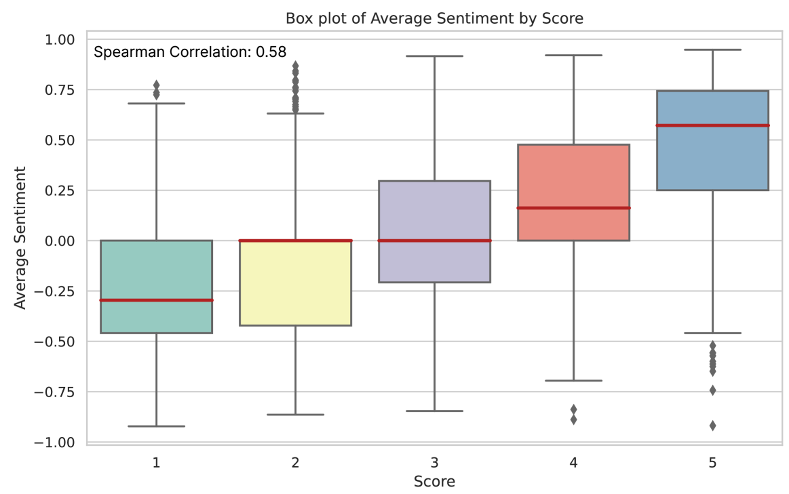Image resolution: width=789 pixels, height=494 pixels.
Task: Select the Spearman Correlation annotation
Action: tap(190, 52)
